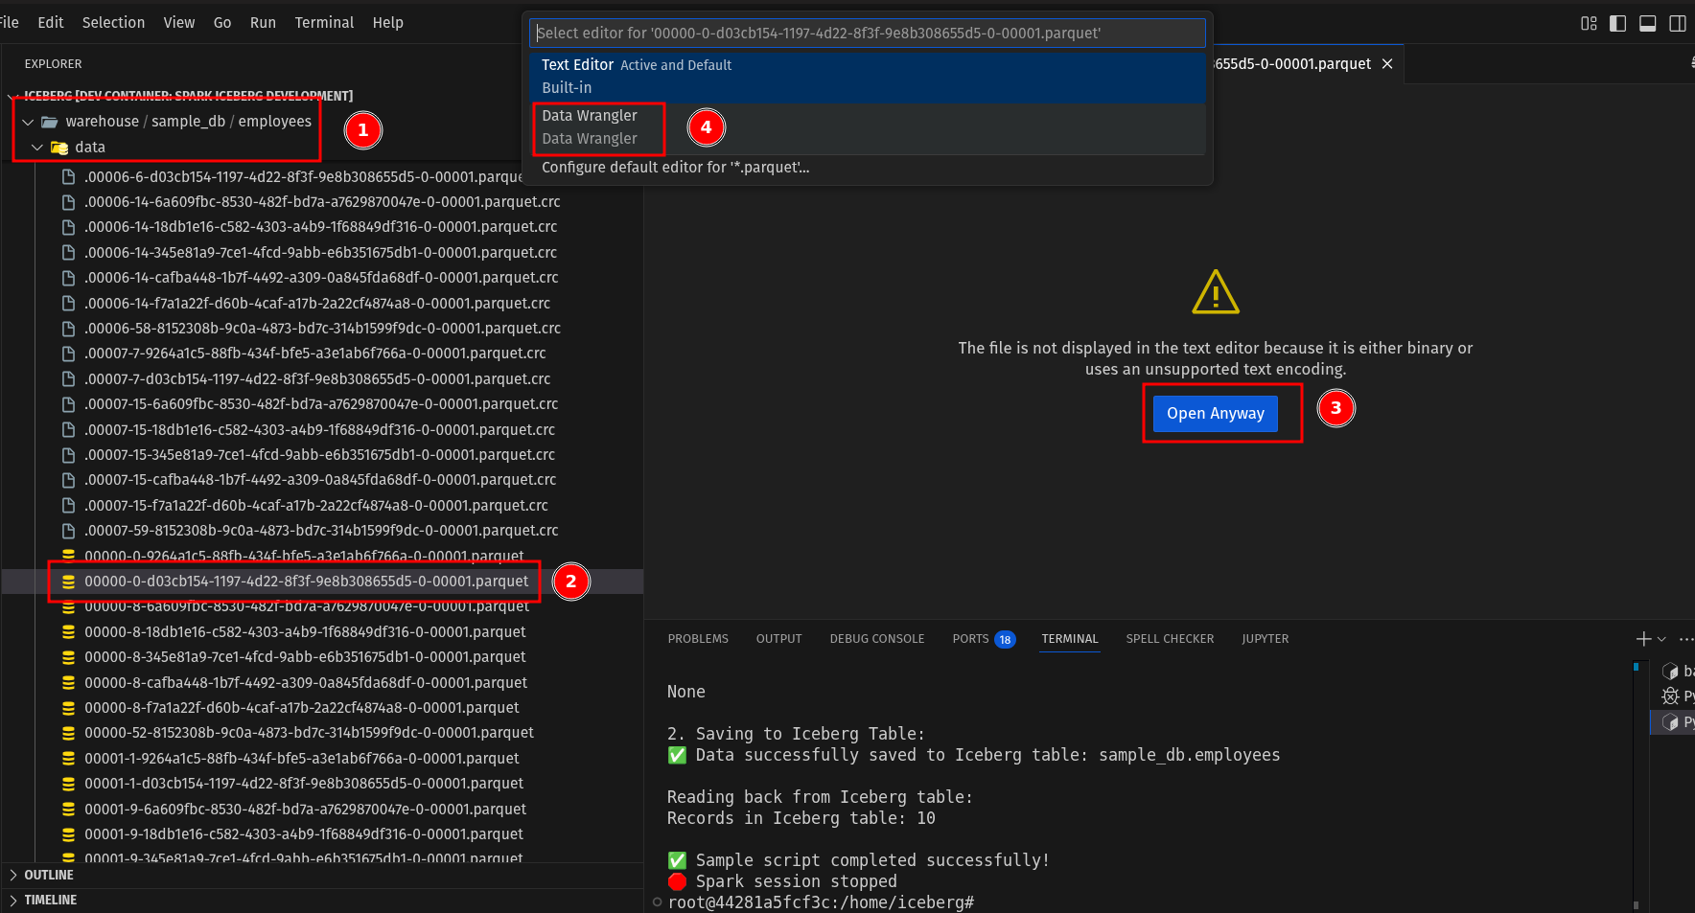This screenshot has height=913, width=1695.
Task: Expand the OUTLINE section
Action: [x=13, y=875]
